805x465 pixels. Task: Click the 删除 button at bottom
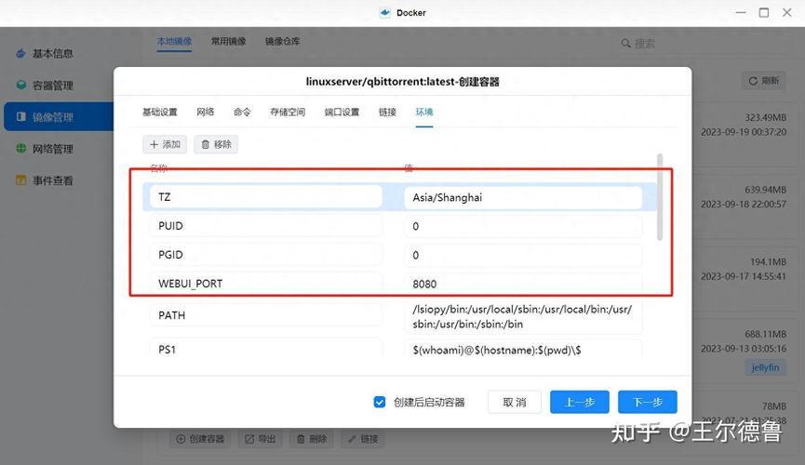312,439
